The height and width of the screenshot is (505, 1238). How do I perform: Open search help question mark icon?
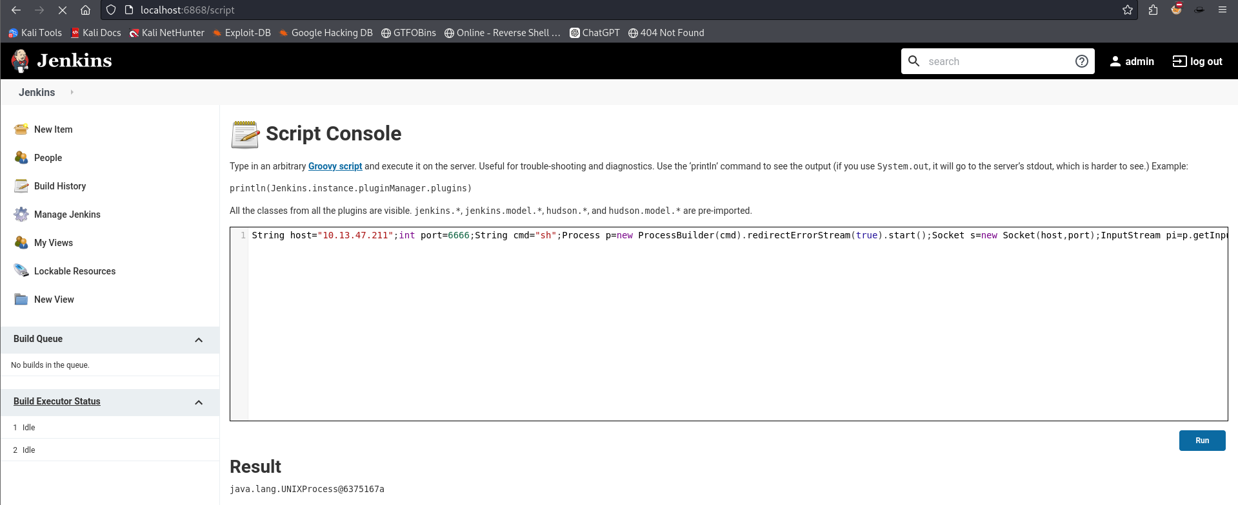tap(1082, 61)
